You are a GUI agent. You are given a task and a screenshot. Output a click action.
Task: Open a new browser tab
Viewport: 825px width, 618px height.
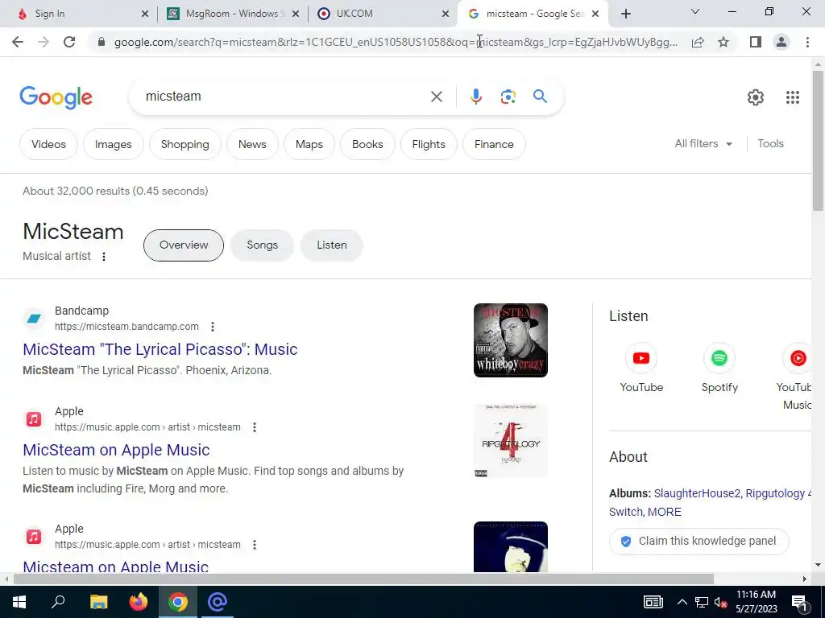tap(625, 14)
